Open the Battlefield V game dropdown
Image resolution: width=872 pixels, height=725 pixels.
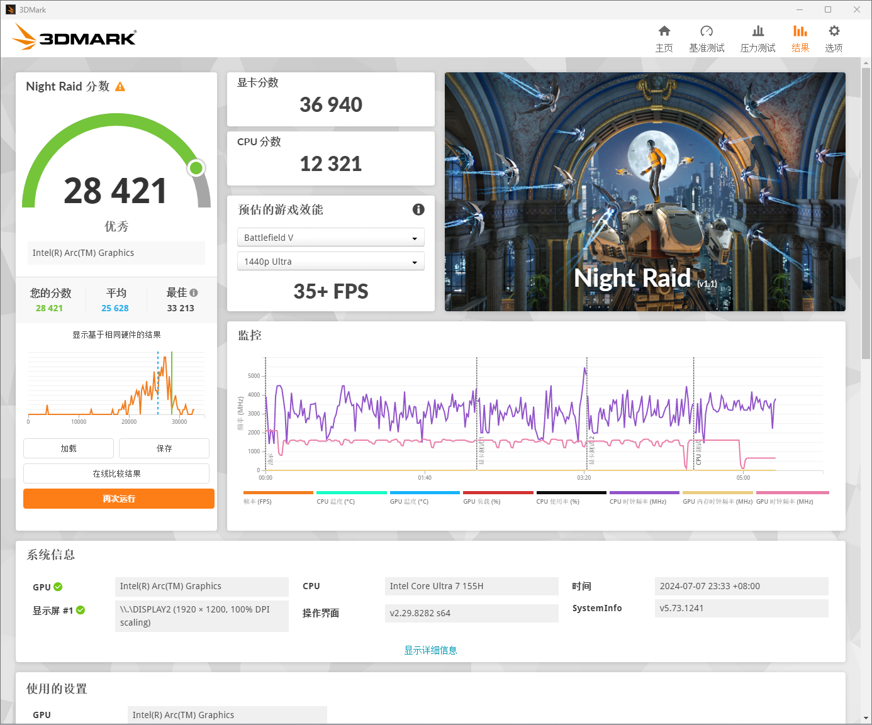click(331, 237)
